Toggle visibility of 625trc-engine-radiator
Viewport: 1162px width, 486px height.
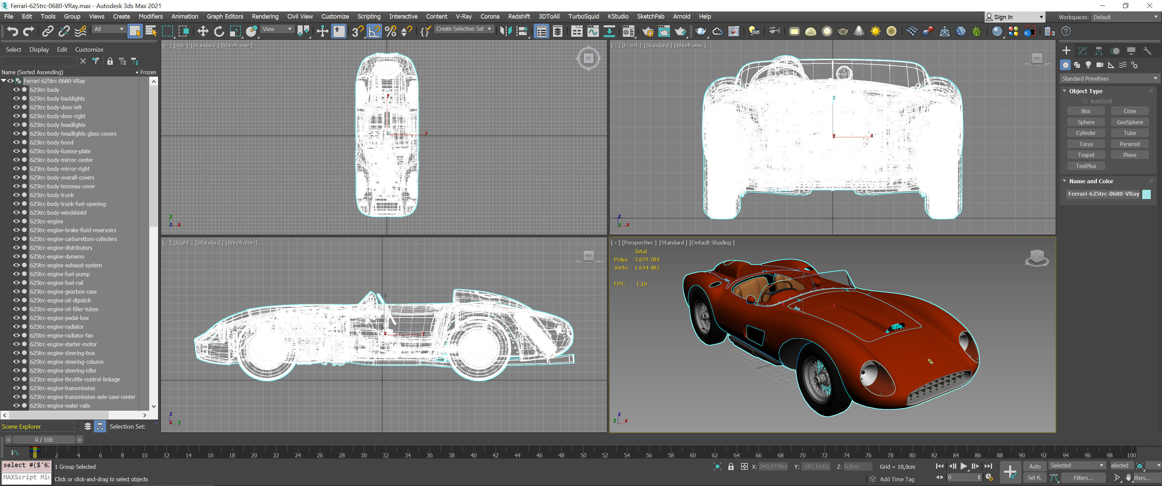(x=16, y=326)
